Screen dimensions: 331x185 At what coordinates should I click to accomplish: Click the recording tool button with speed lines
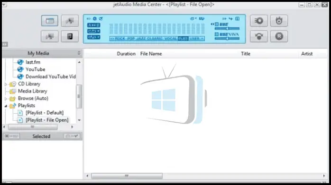(x=259, y=21)
